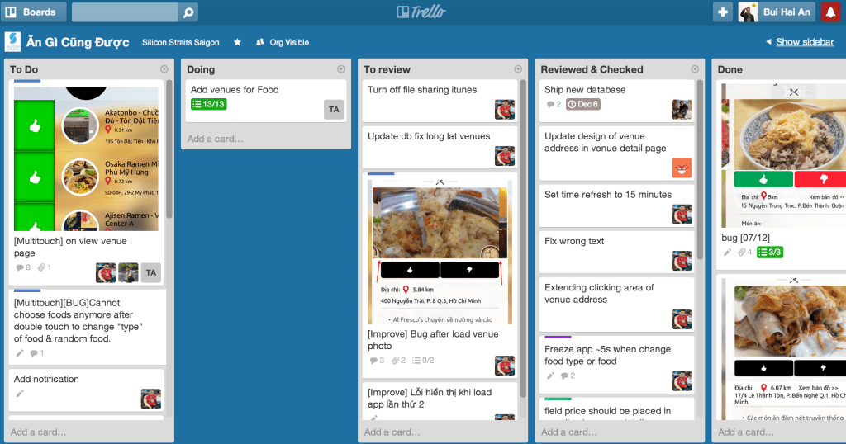Open pizza photo on Improve Bug card

440,252
